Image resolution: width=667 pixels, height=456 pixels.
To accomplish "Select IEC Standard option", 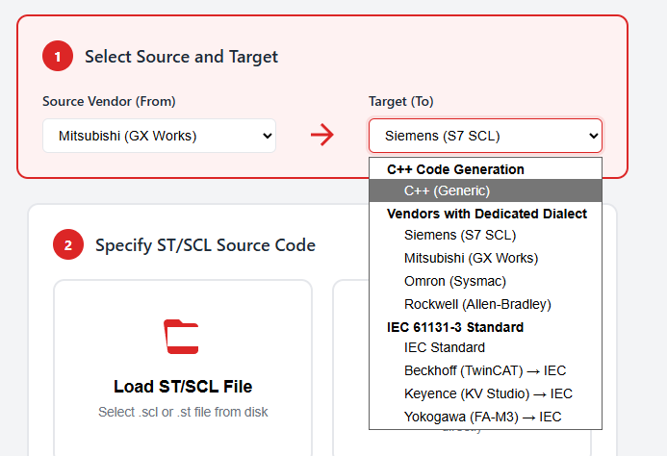I will pyautogui.click(x=444, y=347).
